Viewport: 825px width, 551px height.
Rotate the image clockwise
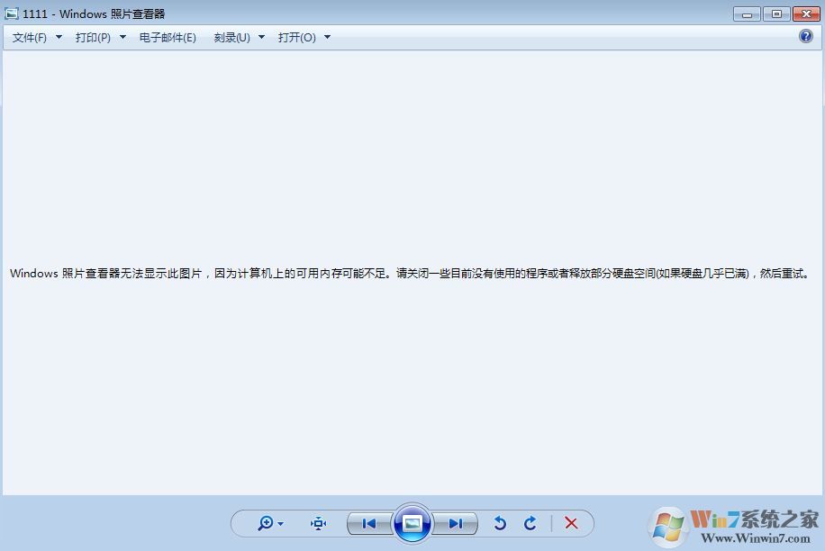coord(530,523)
